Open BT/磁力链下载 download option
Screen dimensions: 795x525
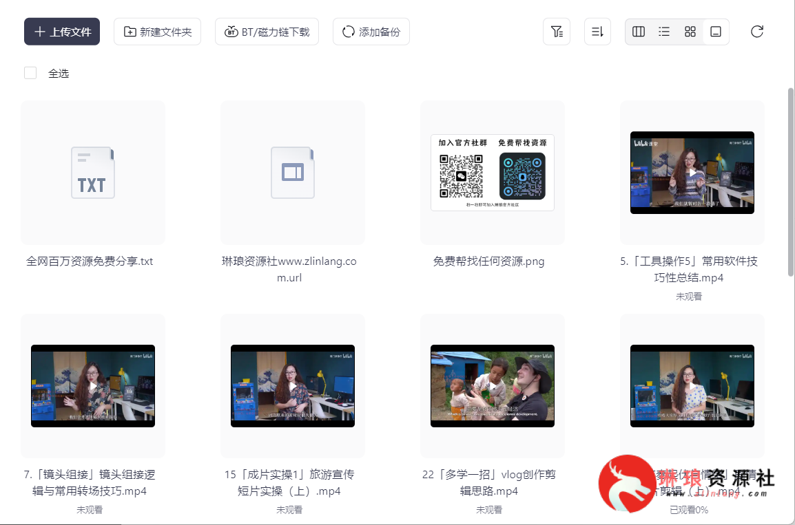pyautogui.click(x=267, y=32)
